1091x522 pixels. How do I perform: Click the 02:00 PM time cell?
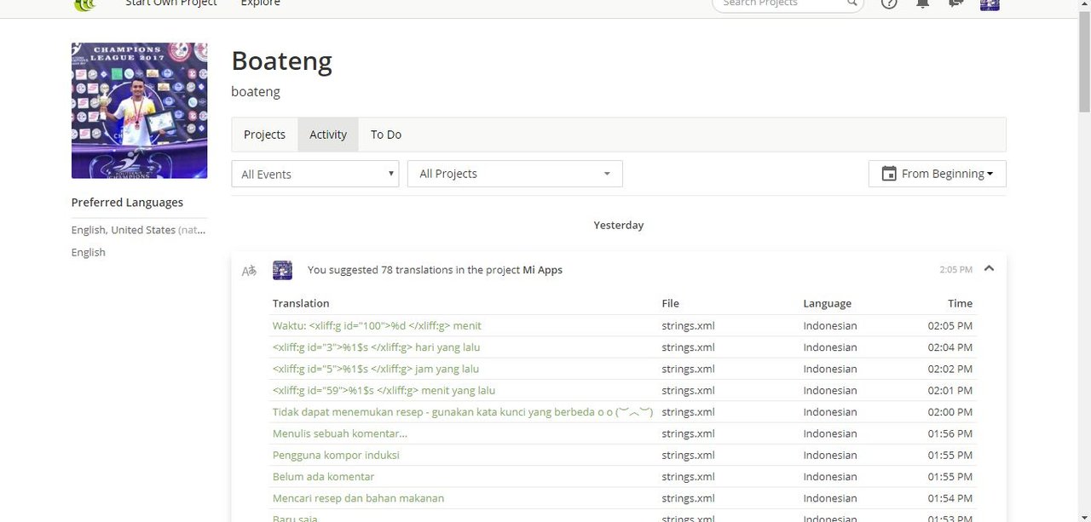point(950,412)
